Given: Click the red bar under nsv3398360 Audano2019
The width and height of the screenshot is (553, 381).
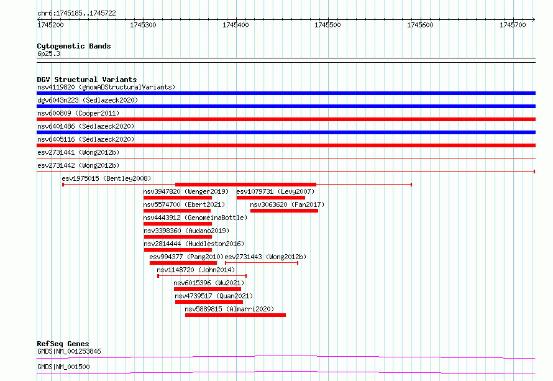Looking at the screenshot, I should [x=178, y=237].
